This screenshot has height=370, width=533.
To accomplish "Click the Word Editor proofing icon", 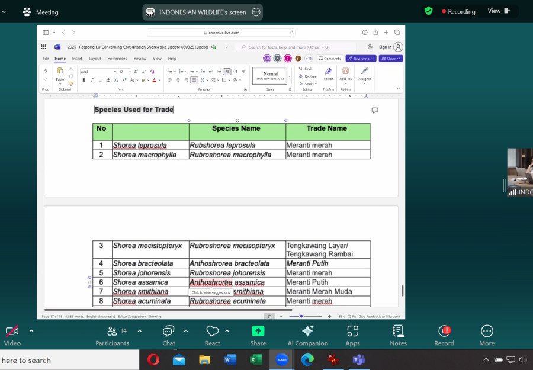I will click(328, 72).
